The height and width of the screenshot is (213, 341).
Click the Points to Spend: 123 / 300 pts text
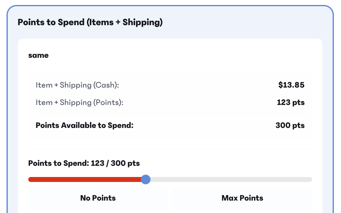(84, 163)
